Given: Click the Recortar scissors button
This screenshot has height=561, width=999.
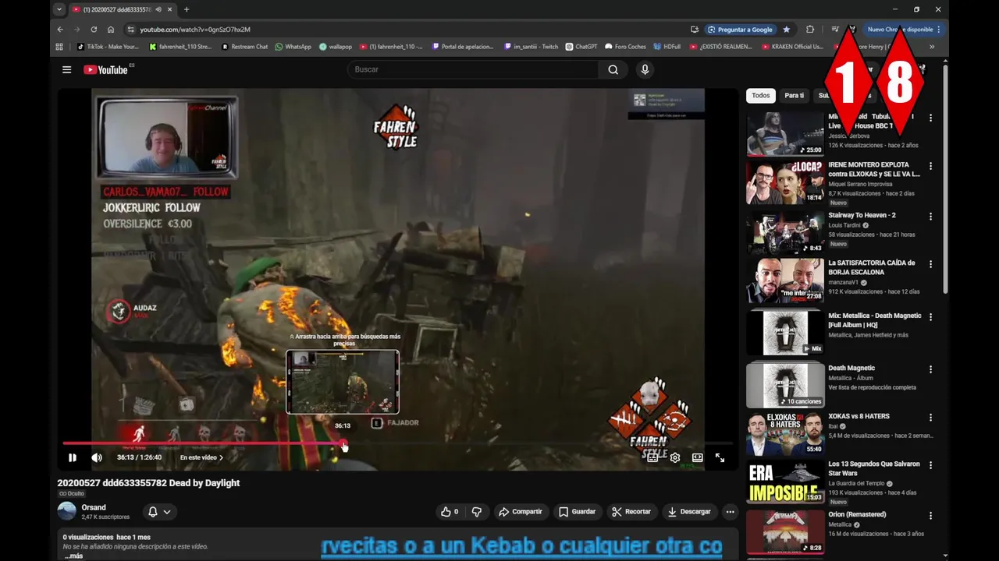Looking at the screenshot, I should coord(631,512).
